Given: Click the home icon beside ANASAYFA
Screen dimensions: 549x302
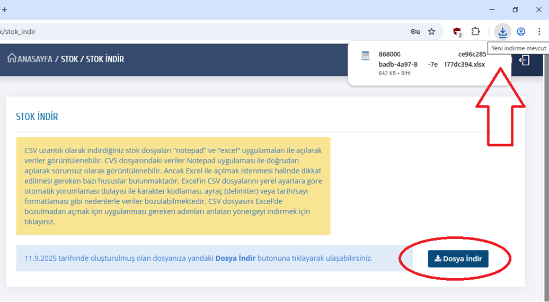Looking at the screenshot, I should (12, 58).
